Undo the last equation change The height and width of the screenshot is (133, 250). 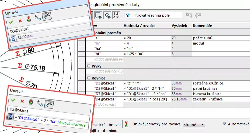[x=189, y=15]
